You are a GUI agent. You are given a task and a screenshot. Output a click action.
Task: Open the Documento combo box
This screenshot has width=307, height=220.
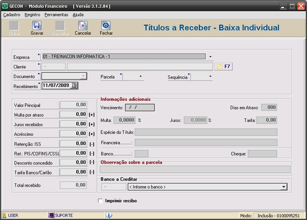[64, 76]
